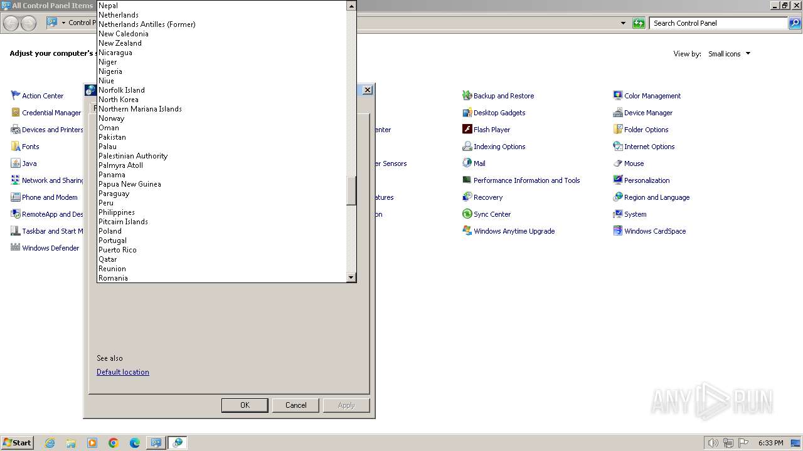The height and width of the screenshot is (451, 803).
Task: Open the Fonts folder icon
Action: click(x=16, y=147)
